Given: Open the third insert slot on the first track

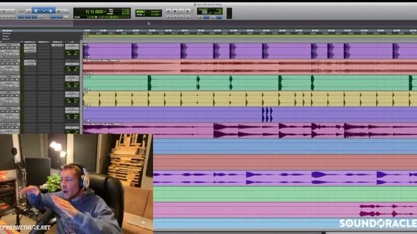Looking at the screenshot, I should pos(30,51).
